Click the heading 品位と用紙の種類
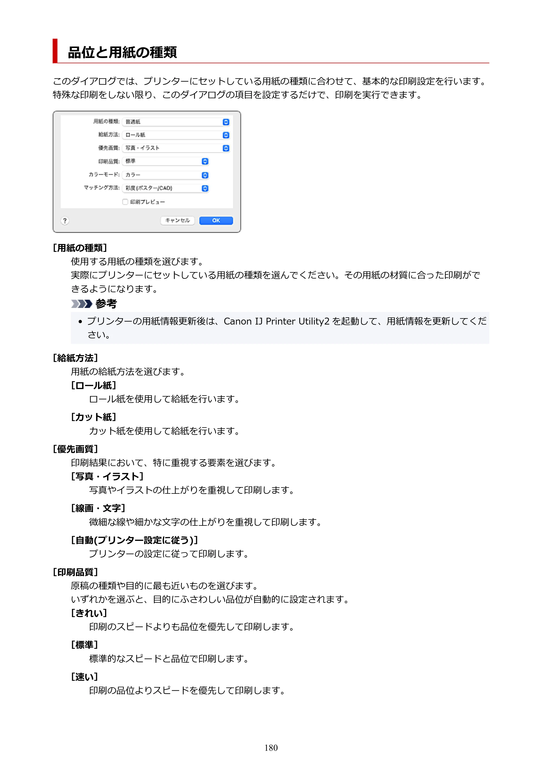This screenshot has width=542, height=767. (x=122, y=52)
